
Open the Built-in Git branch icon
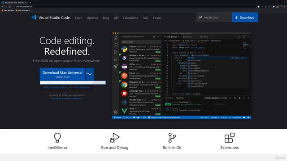(172, 138)
